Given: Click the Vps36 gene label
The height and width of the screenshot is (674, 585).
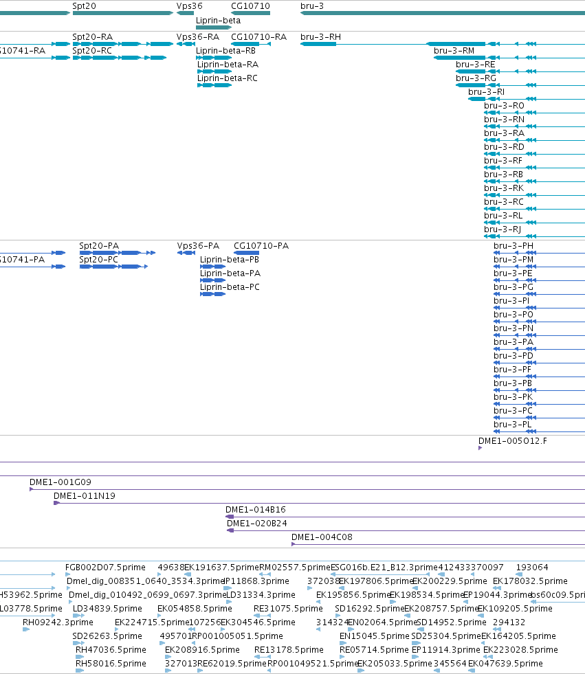Looking at the screenshot, I should [x=189, y=6].
